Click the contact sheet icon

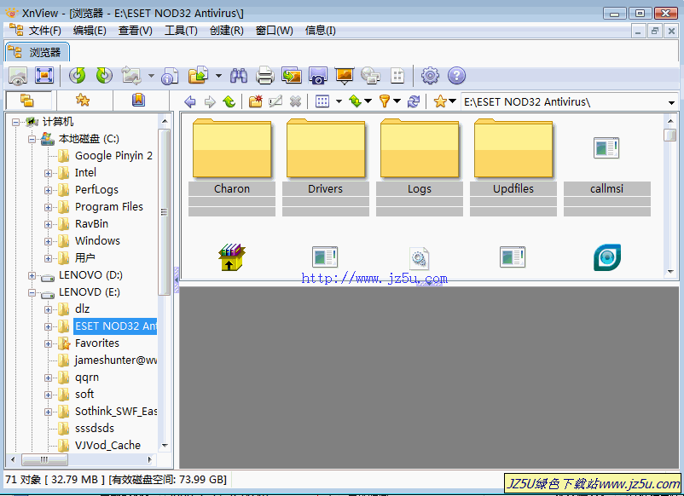pyautogui.click(x=397, y=76)
